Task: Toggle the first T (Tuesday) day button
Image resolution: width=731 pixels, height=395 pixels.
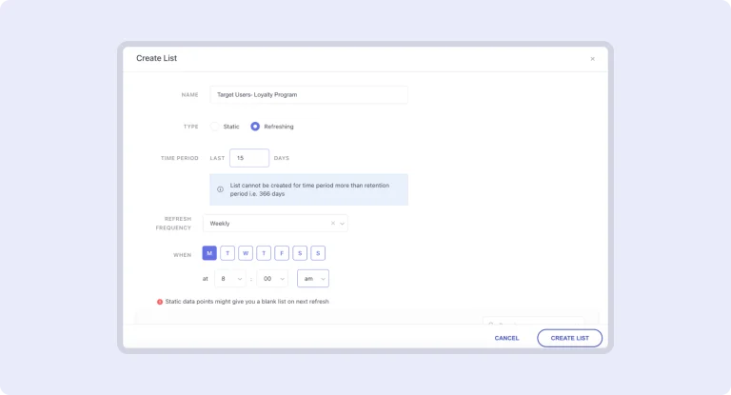Action: click(x=227, y=253)
